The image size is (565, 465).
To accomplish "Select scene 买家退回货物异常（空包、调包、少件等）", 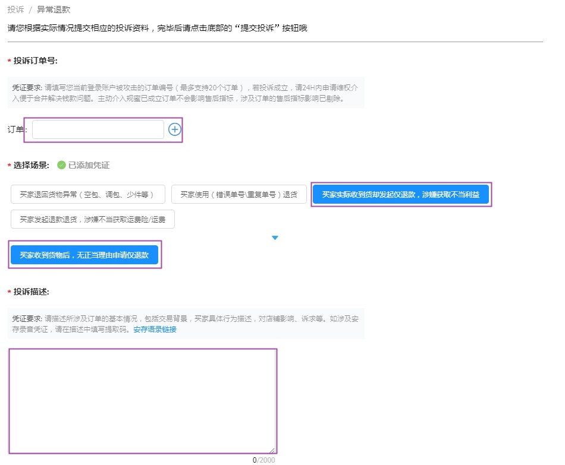I will [x=88, y=194].
